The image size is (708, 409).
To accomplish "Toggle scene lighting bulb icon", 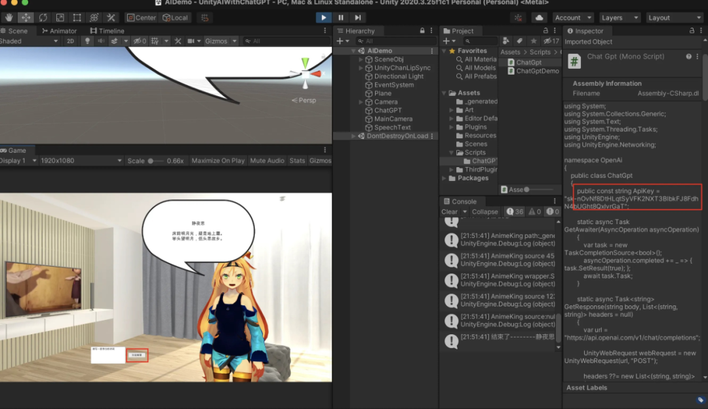I will click(87, 41).
